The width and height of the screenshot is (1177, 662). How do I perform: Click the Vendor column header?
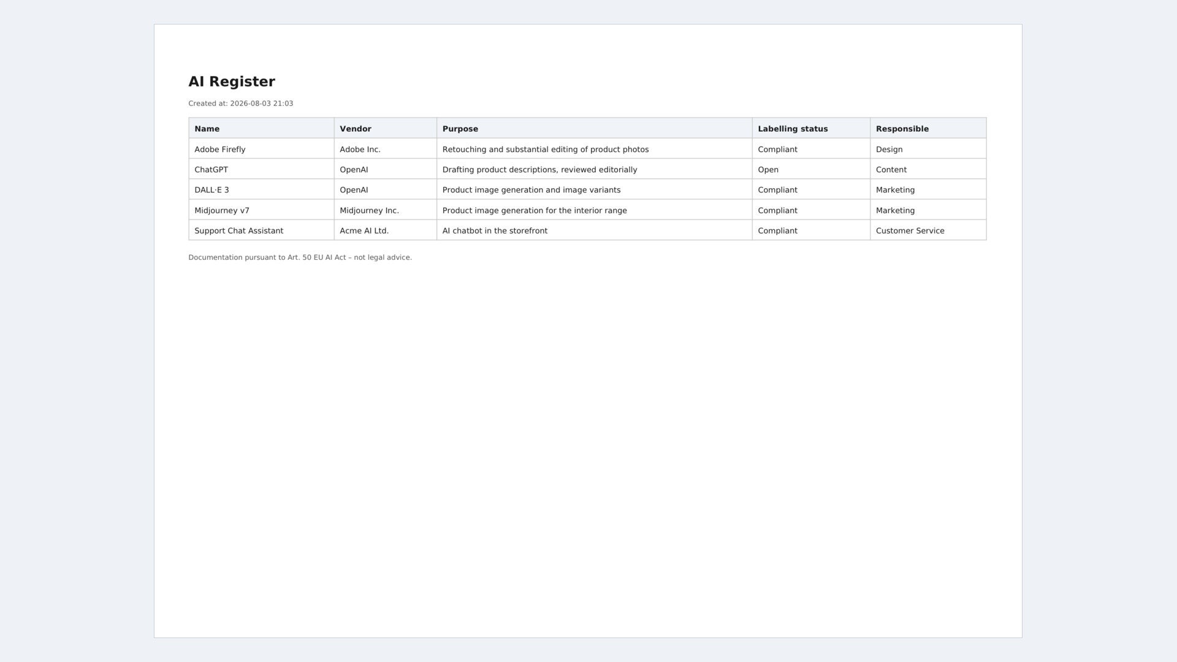pos(385,128)
